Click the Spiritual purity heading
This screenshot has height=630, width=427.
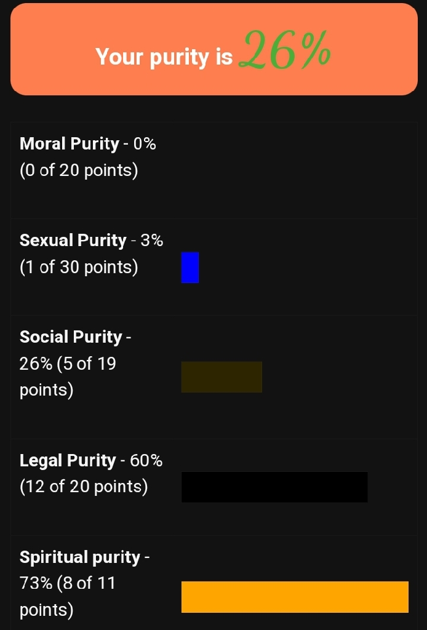pos(80,557)
